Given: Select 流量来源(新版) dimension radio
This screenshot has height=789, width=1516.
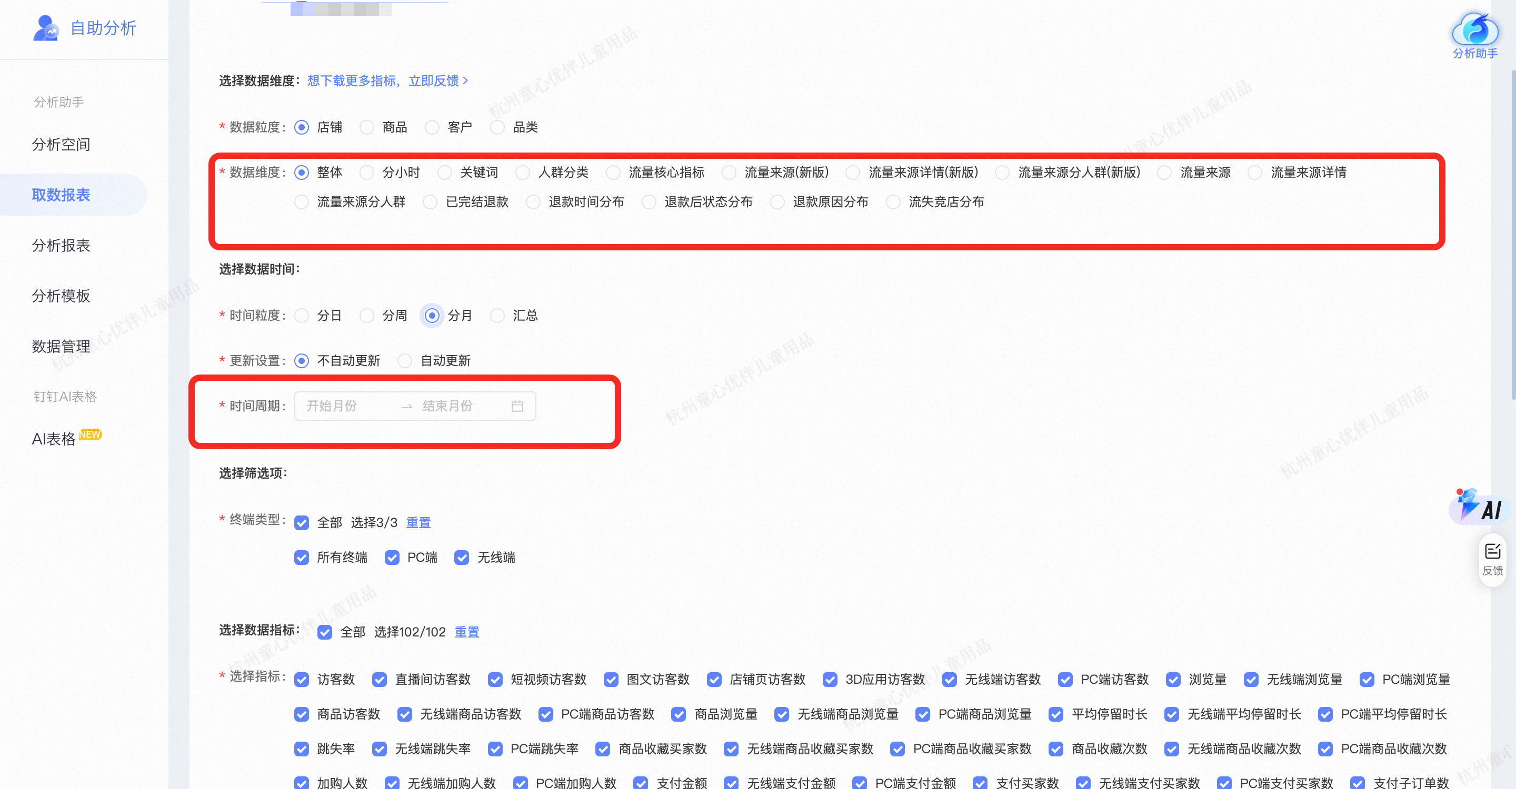Looking at the screenshot, I should [x=729, y=173].
